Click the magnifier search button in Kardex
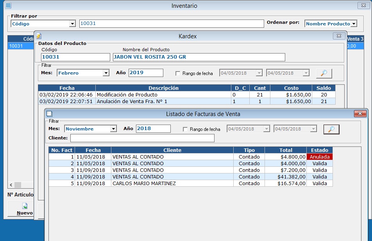Viewport: 372px width, 241px height. click(x=324, y=73)
